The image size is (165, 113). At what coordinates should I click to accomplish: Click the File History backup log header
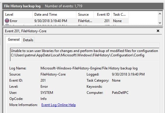22,6
